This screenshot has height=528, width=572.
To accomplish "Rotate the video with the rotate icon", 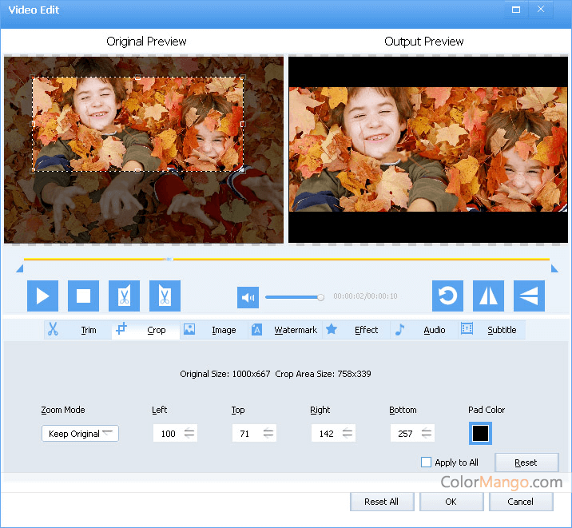I will click(x=447, y=296).
